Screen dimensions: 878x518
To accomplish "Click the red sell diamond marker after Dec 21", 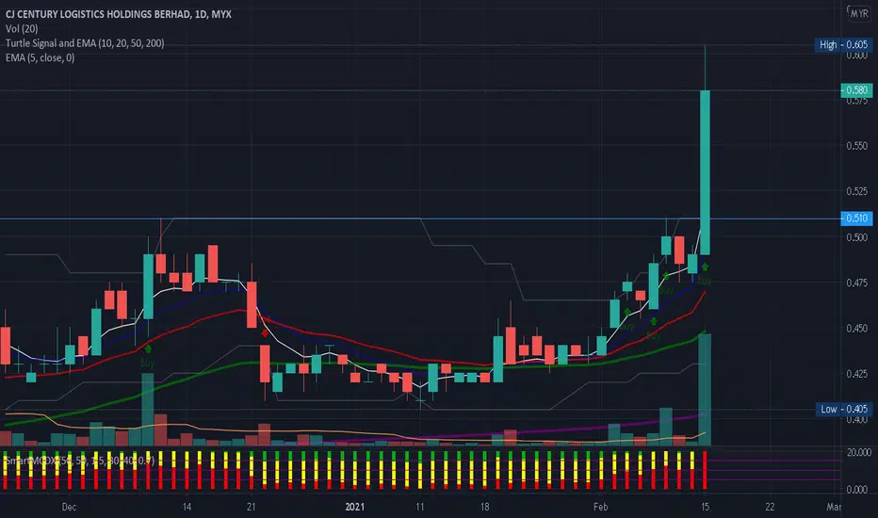I will pyautogui.click(x=265, y=333).
